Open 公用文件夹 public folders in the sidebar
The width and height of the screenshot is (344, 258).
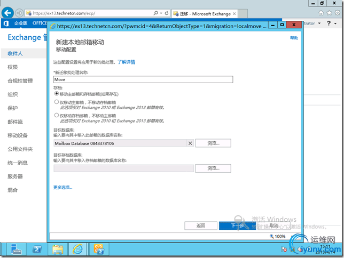click(20, 149)
